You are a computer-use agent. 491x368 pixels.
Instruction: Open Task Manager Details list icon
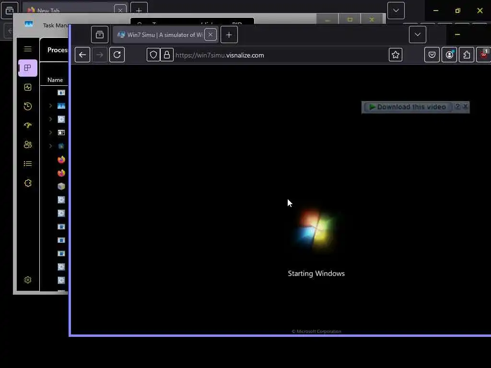(x=27, y=164)
